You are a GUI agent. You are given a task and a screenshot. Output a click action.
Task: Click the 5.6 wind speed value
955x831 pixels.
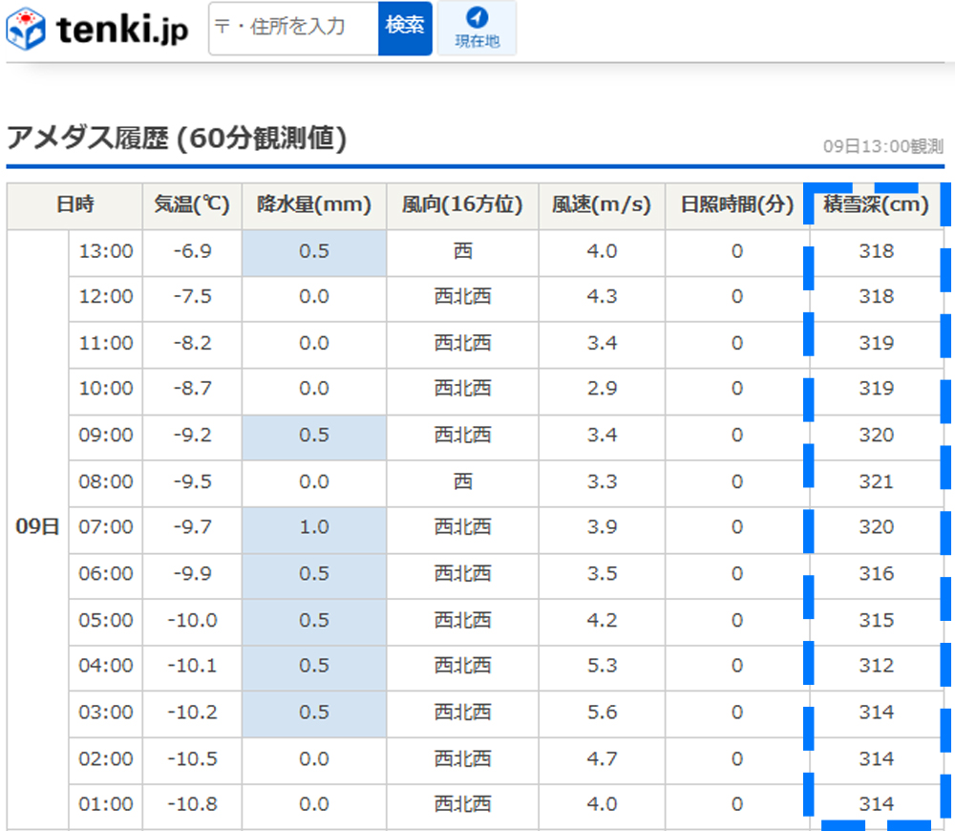point(602,713)
